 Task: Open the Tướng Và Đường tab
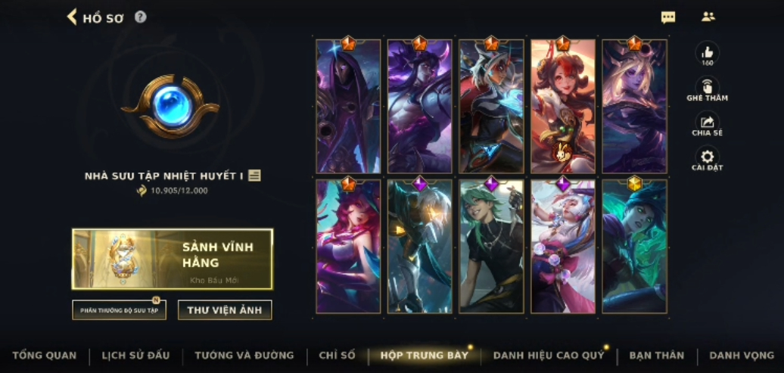tap(244, 356)
